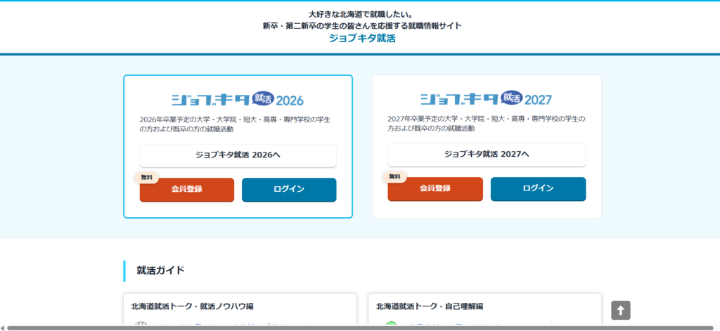This screenshot has width=720, height=331.
Task: Click the ジョブキタ就活 2027 logo
Action: pyautogui.click(x=486, y=98)
